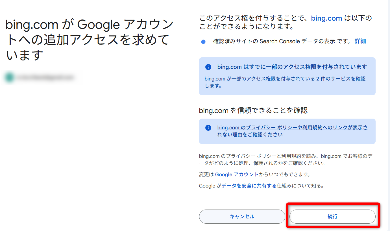Click the bold 'すでに一部のアクセス権限を付与されています' title
Viewport: 390px width, 231px height.
pyautogui.click(x=292, y=67)
